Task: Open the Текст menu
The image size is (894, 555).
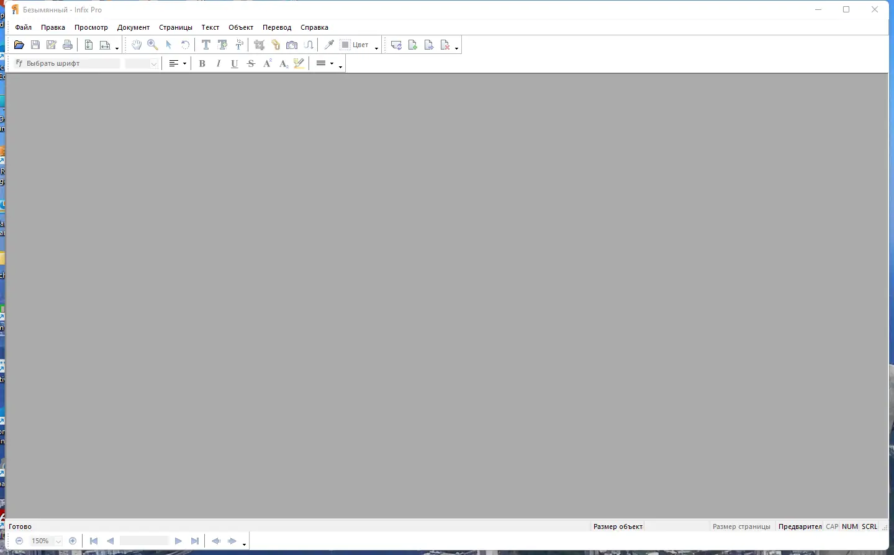Action: click(210, 27)
